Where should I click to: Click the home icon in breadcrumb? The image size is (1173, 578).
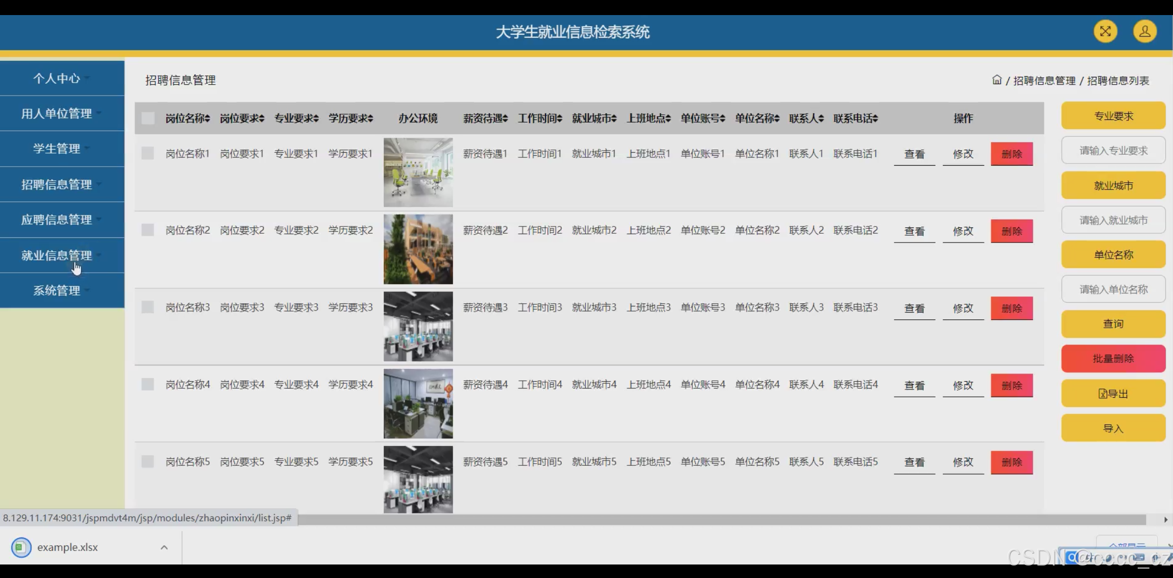[996, 80]
